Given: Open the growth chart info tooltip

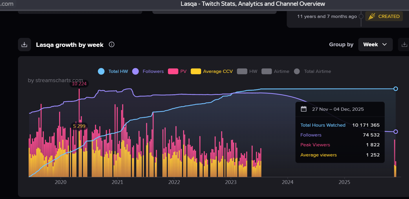Looking at the screenshot, I should [112, 45].
